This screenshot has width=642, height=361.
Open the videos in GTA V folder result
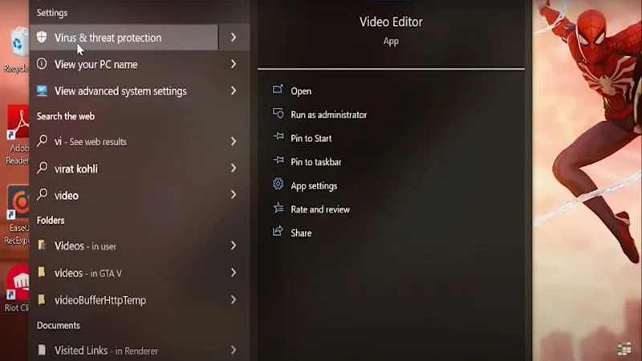tap(139, 273)
